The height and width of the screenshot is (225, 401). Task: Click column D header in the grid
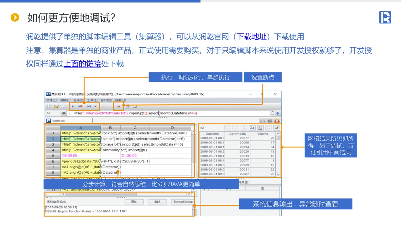(172, 128)
